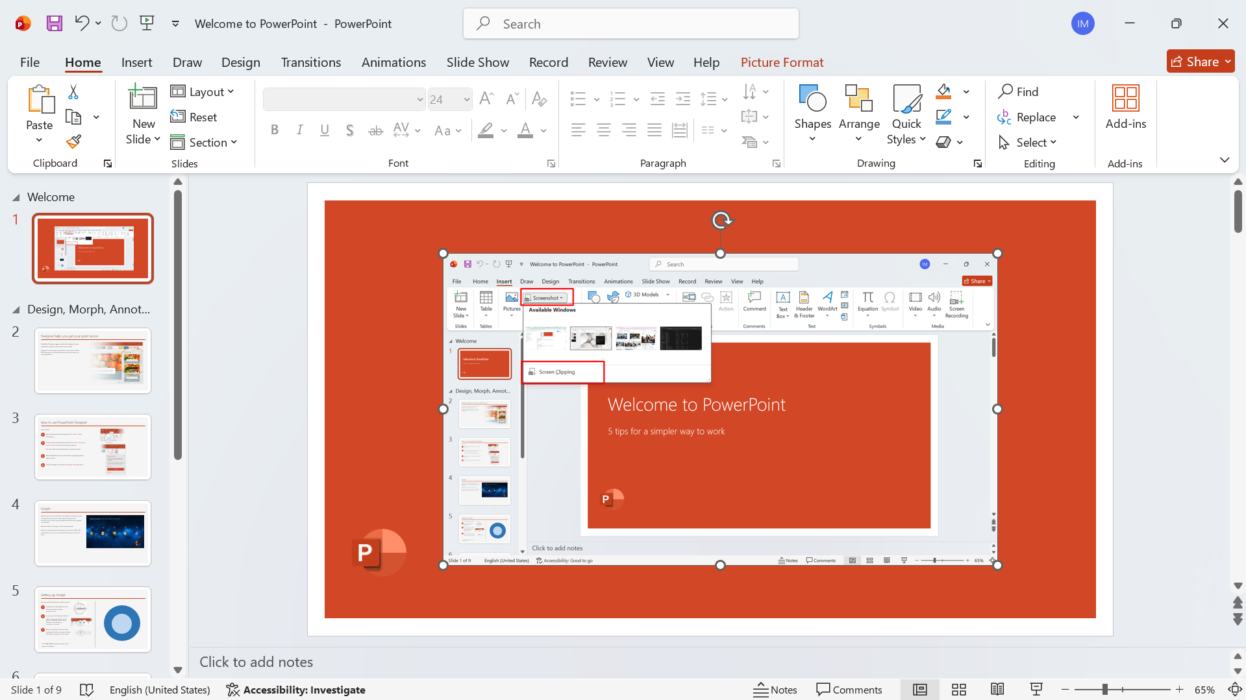Align text to the right
The image size is (1246, 700).
629,130
